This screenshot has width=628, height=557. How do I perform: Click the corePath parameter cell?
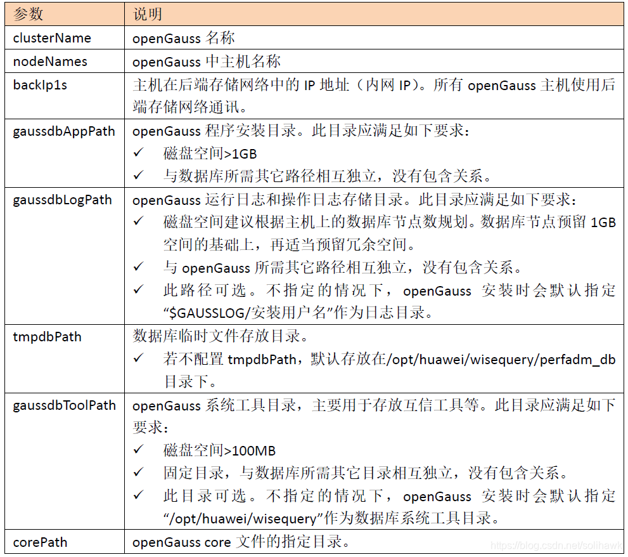pyautogui.click(x=65, y=542)
